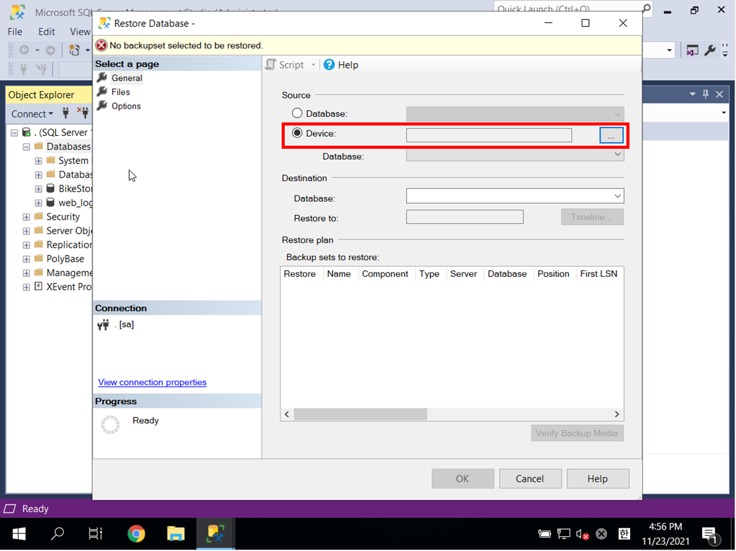Click the Navigate Forward arrow icon

[50, 50]
